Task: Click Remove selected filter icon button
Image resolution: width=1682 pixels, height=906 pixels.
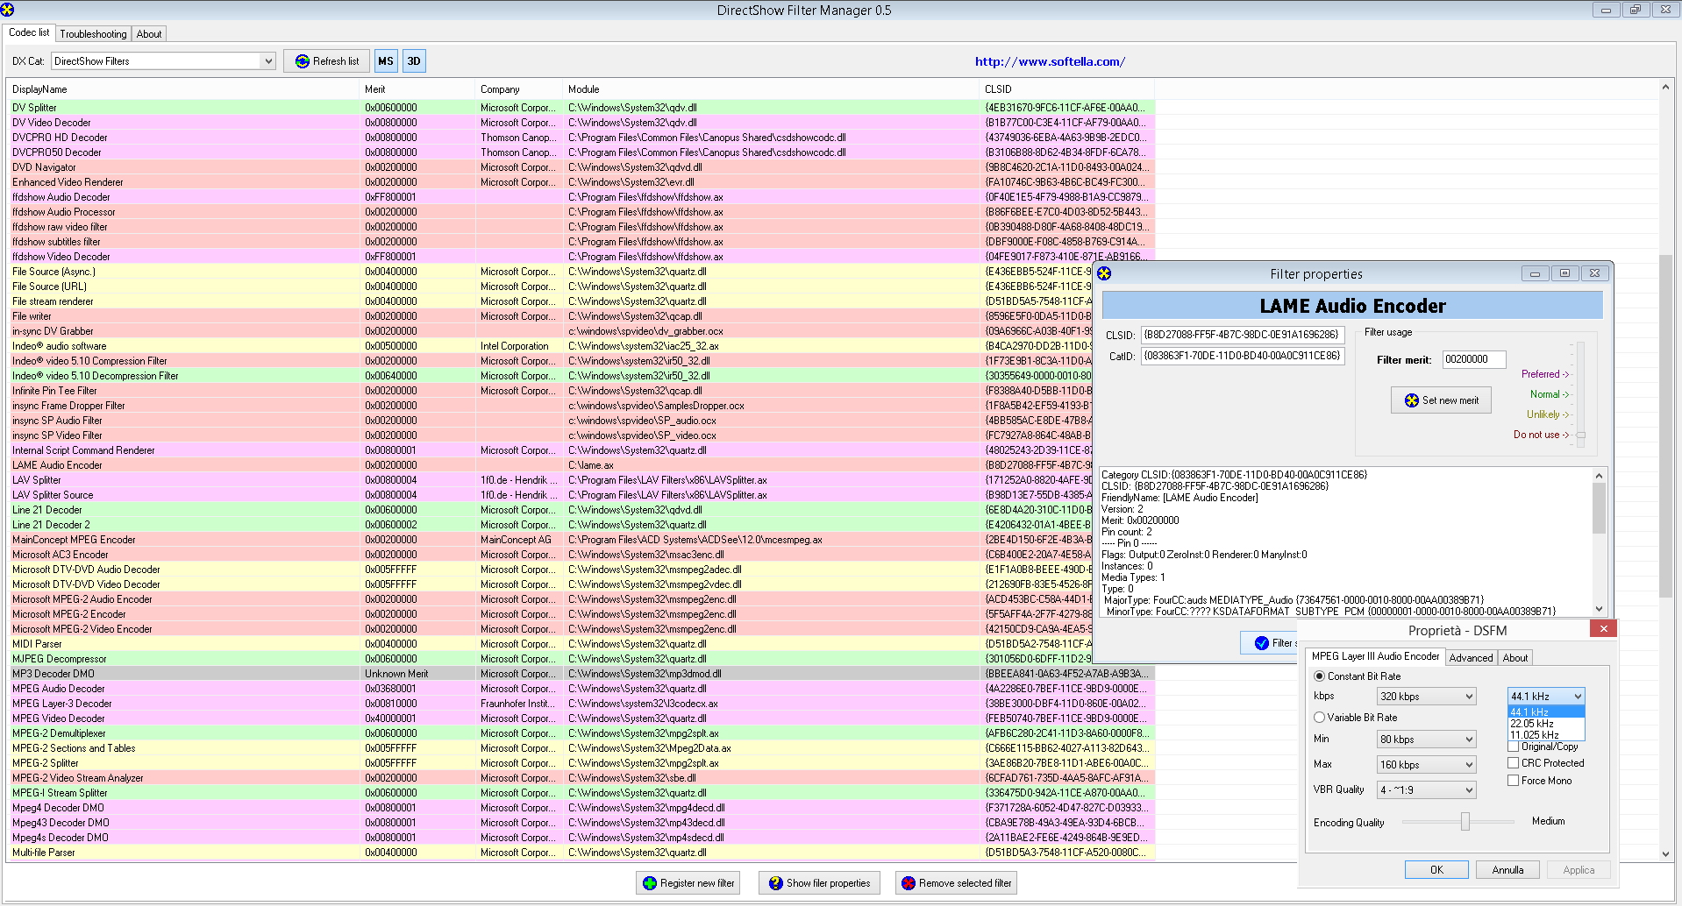Action: tap(909, 883)
